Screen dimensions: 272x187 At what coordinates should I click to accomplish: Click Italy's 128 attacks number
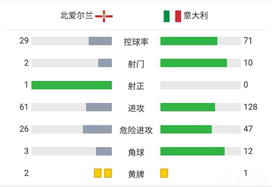pyautogui.click(x=250, y=107)
